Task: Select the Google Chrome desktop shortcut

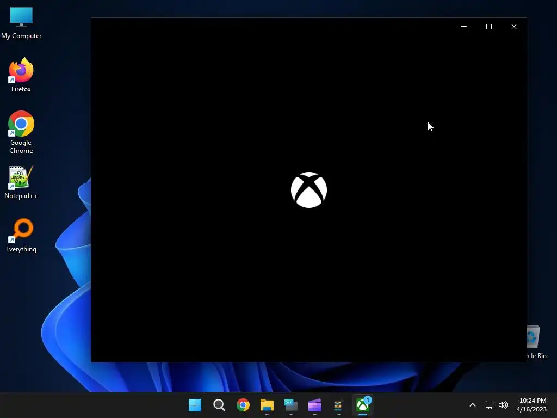Action: (21, 132)
